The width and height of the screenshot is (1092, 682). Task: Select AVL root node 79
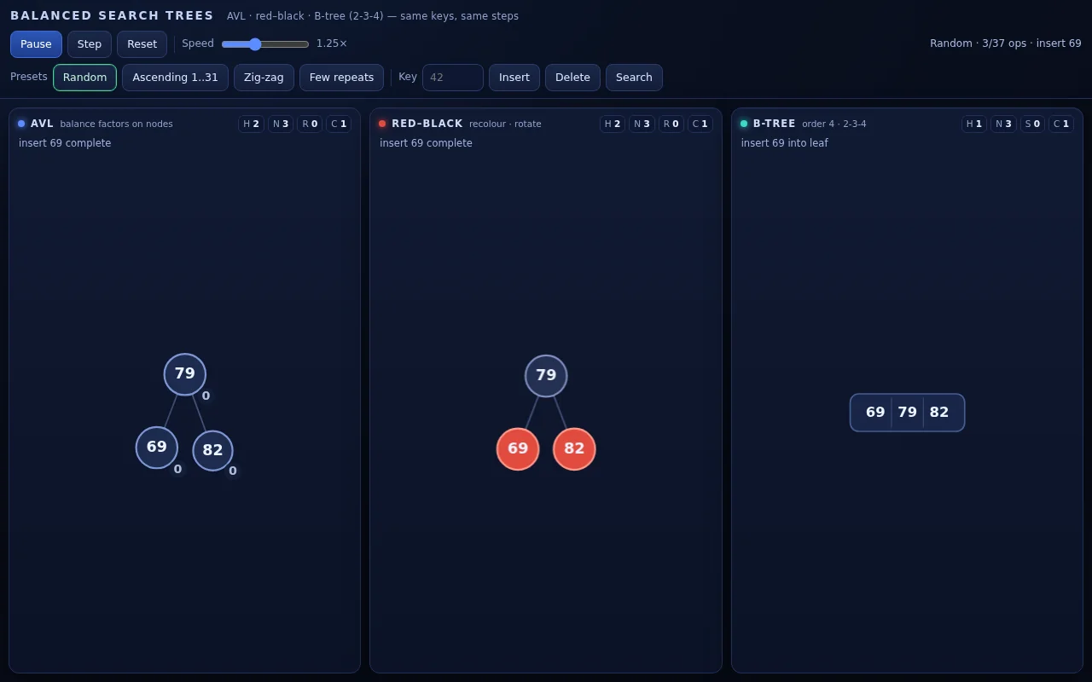(185, 374)
